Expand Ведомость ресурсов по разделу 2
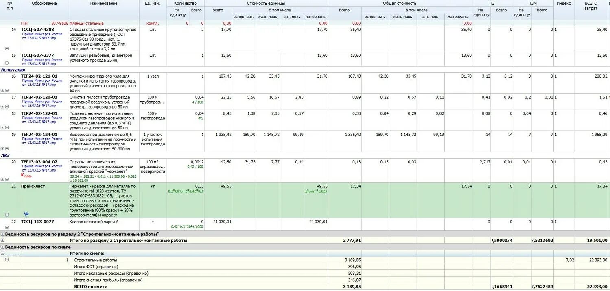610x291 pixels. pos(2,234)
